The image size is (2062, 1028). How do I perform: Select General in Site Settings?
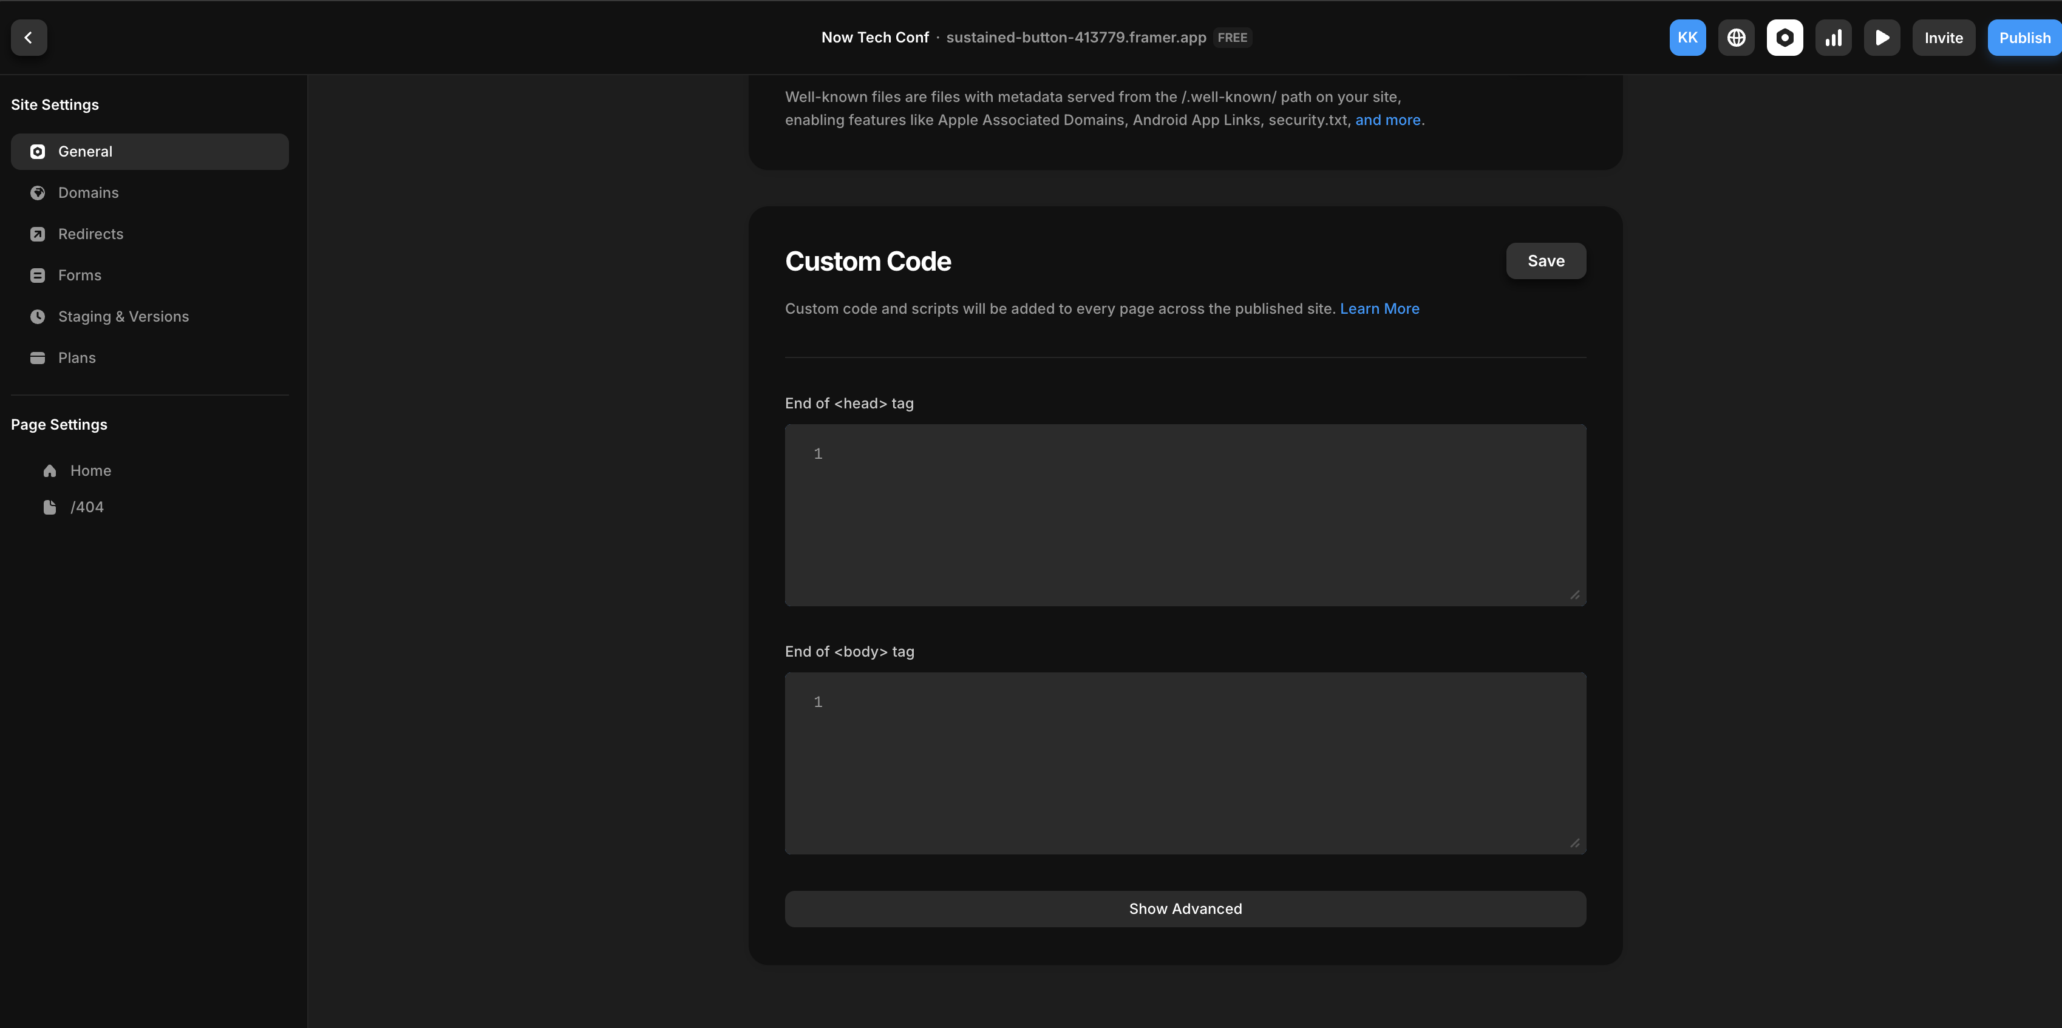[x=150, y=151]
